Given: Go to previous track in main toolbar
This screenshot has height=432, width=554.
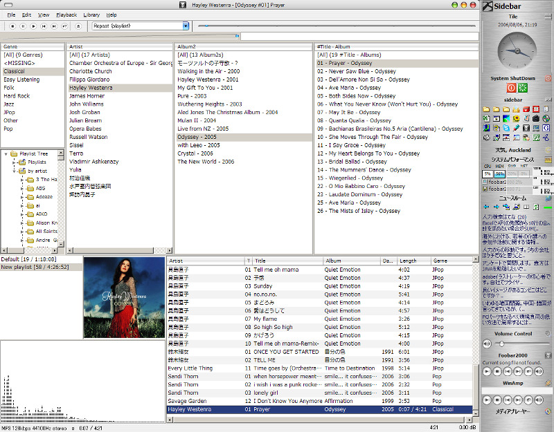Looking at the screenshot, I should pos(44,26).
